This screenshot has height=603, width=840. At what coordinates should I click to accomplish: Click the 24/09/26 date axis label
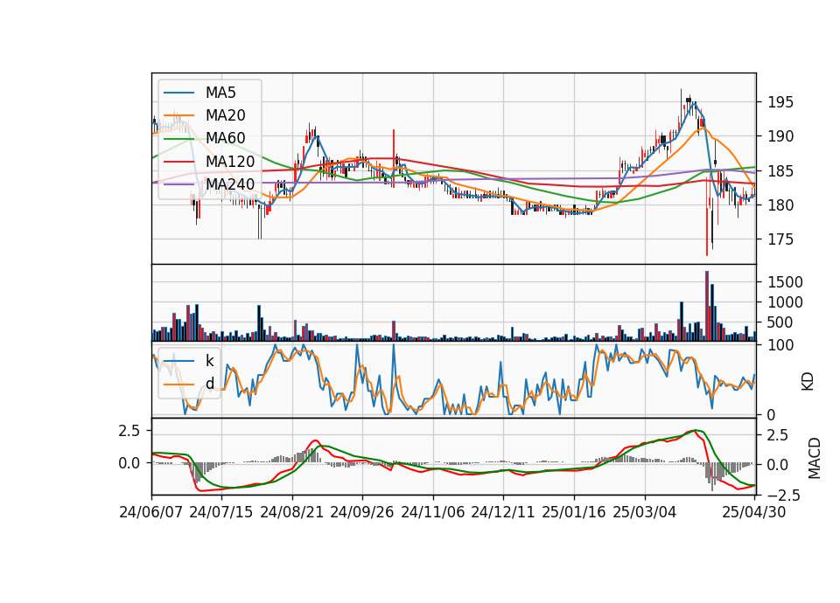pyautogui.click(x=361, y=512)
